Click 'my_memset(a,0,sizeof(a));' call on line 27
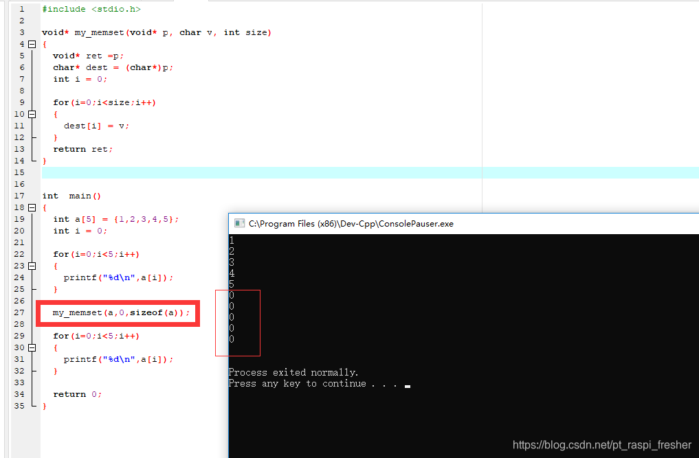The height and width of the screenshot is (458, 699). pos(121,312)
